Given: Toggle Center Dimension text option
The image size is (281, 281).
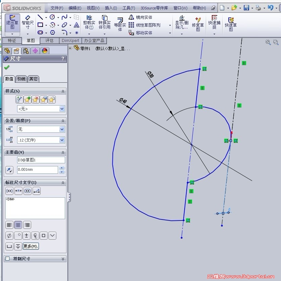Looking at the screenshot, I should (18, 191).
